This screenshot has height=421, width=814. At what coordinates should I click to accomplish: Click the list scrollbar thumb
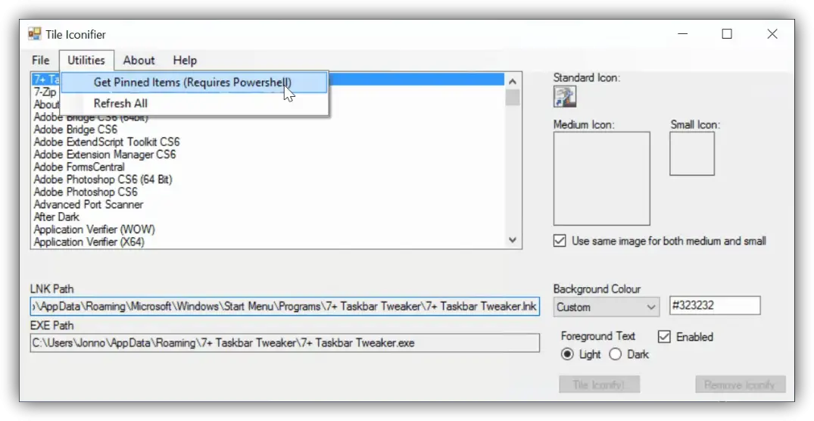(513, 98)
